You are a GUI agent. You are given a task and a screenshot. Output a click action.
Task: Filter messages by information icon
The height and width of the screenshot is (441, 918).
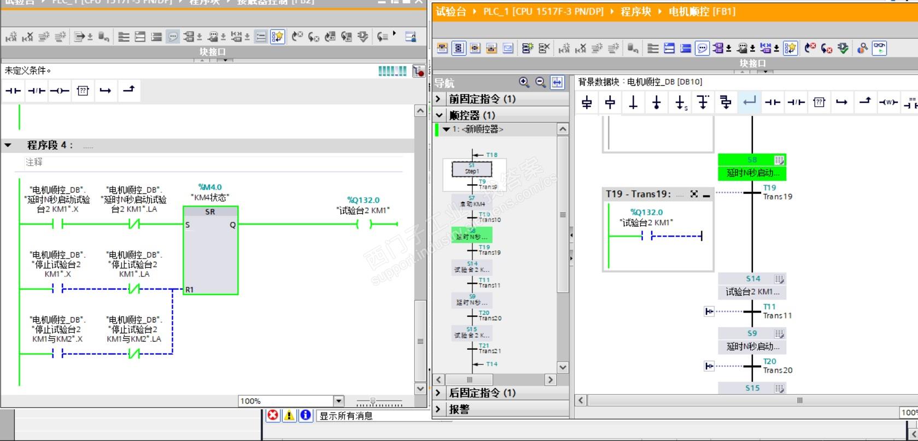click(306, 415)
